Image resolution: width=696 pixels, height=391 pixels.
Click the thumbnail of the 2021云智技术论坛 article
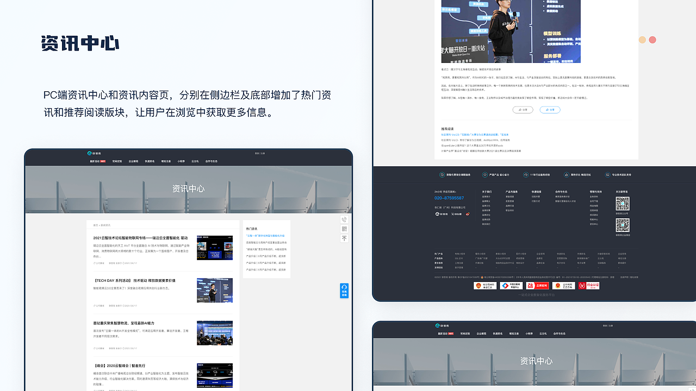[215, 248]
